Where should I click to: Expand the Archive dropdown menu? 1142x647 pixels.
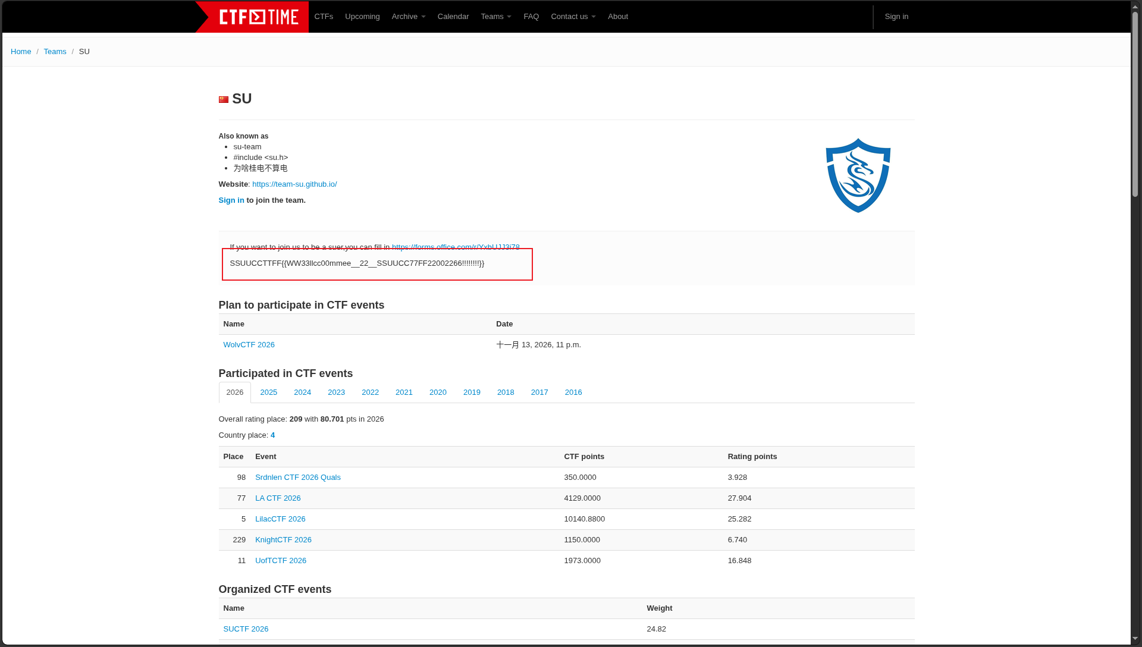pos(408,17)
